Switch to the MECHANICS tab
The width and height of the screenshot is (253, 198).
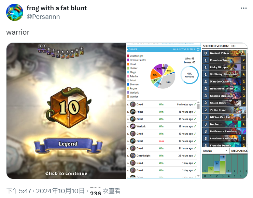[x=239, y=151]
